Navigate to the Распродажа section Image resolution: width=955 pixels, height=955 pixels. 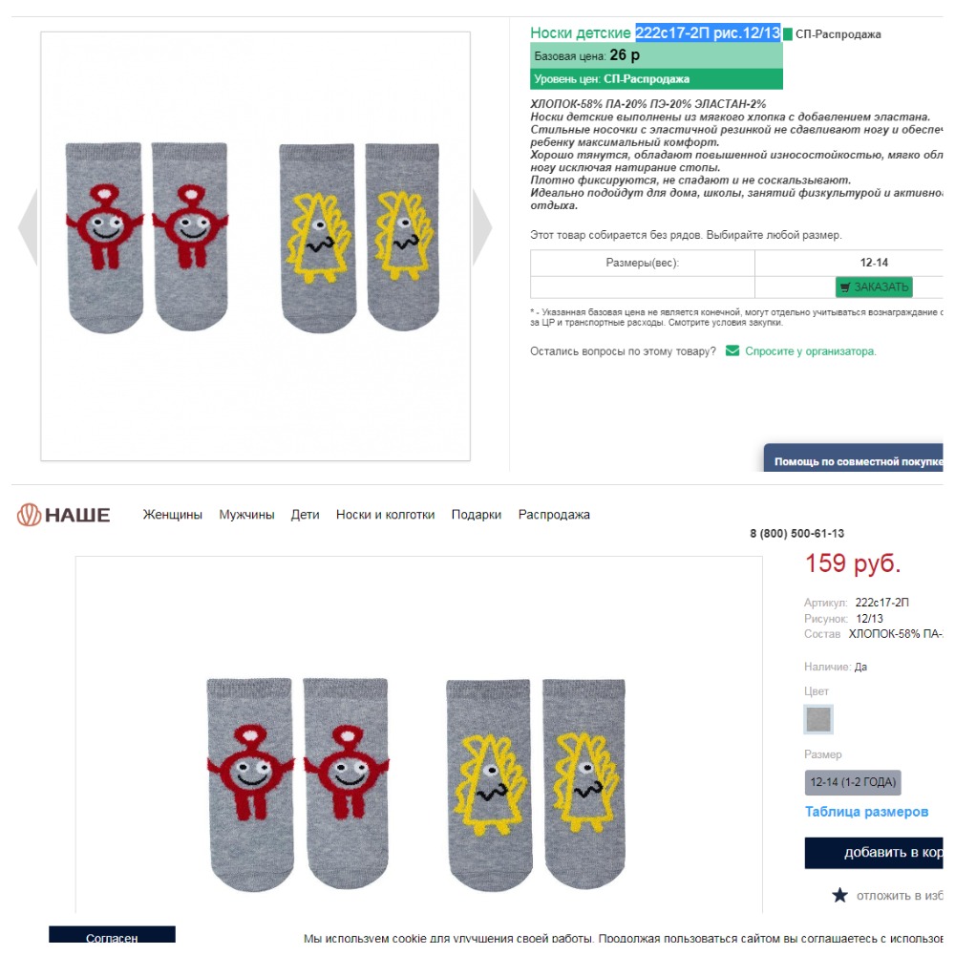tap(554, 515)
